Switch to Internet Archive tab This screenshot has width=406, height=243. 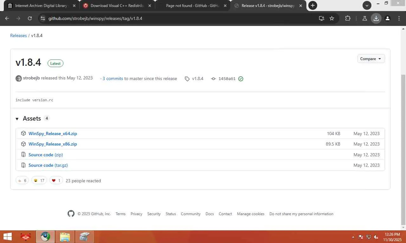click(x=41, y=5)
